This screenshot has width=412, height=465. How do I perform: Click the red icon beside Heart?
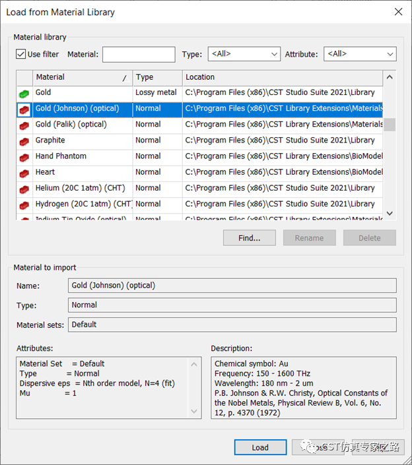coord(24,174)
